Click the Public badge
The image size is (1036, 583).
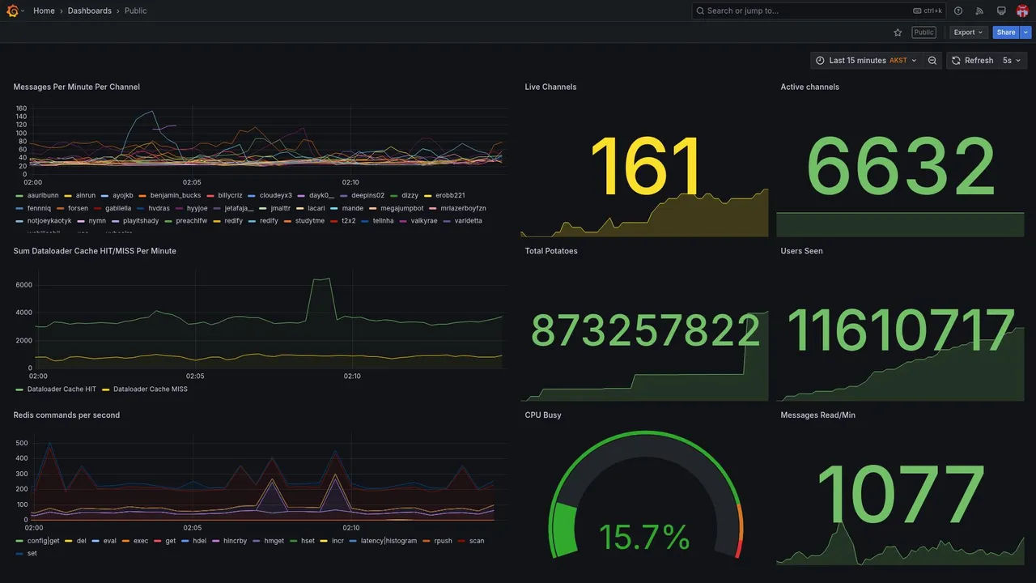[923, 32]
